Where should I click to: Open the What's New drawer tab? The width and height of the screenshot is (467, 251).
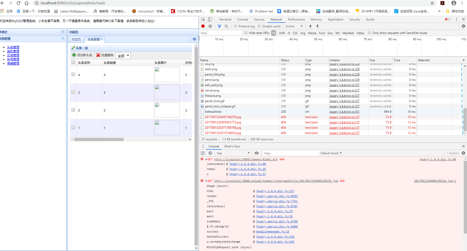232,146
